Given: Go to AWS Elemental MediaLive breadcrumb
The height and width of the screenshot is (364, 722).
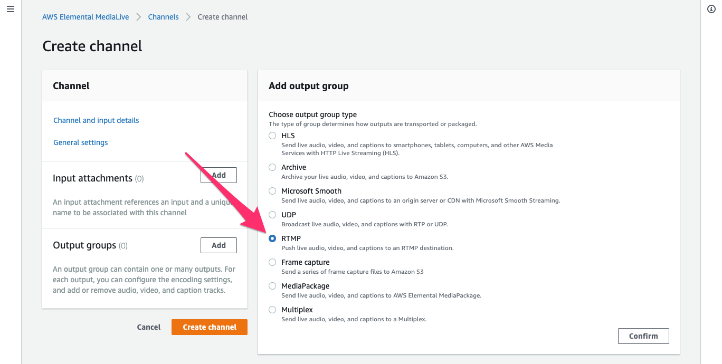Looking at the screenshot, I should click(85, 17).
